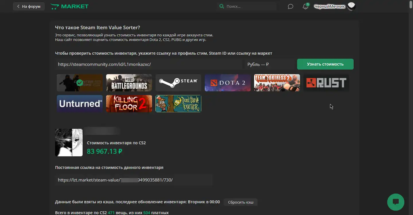Image resolution: width=413 pixels, height=215 pixels.
Task: Click the Steam profile avatar image
Action: point(69,143)
